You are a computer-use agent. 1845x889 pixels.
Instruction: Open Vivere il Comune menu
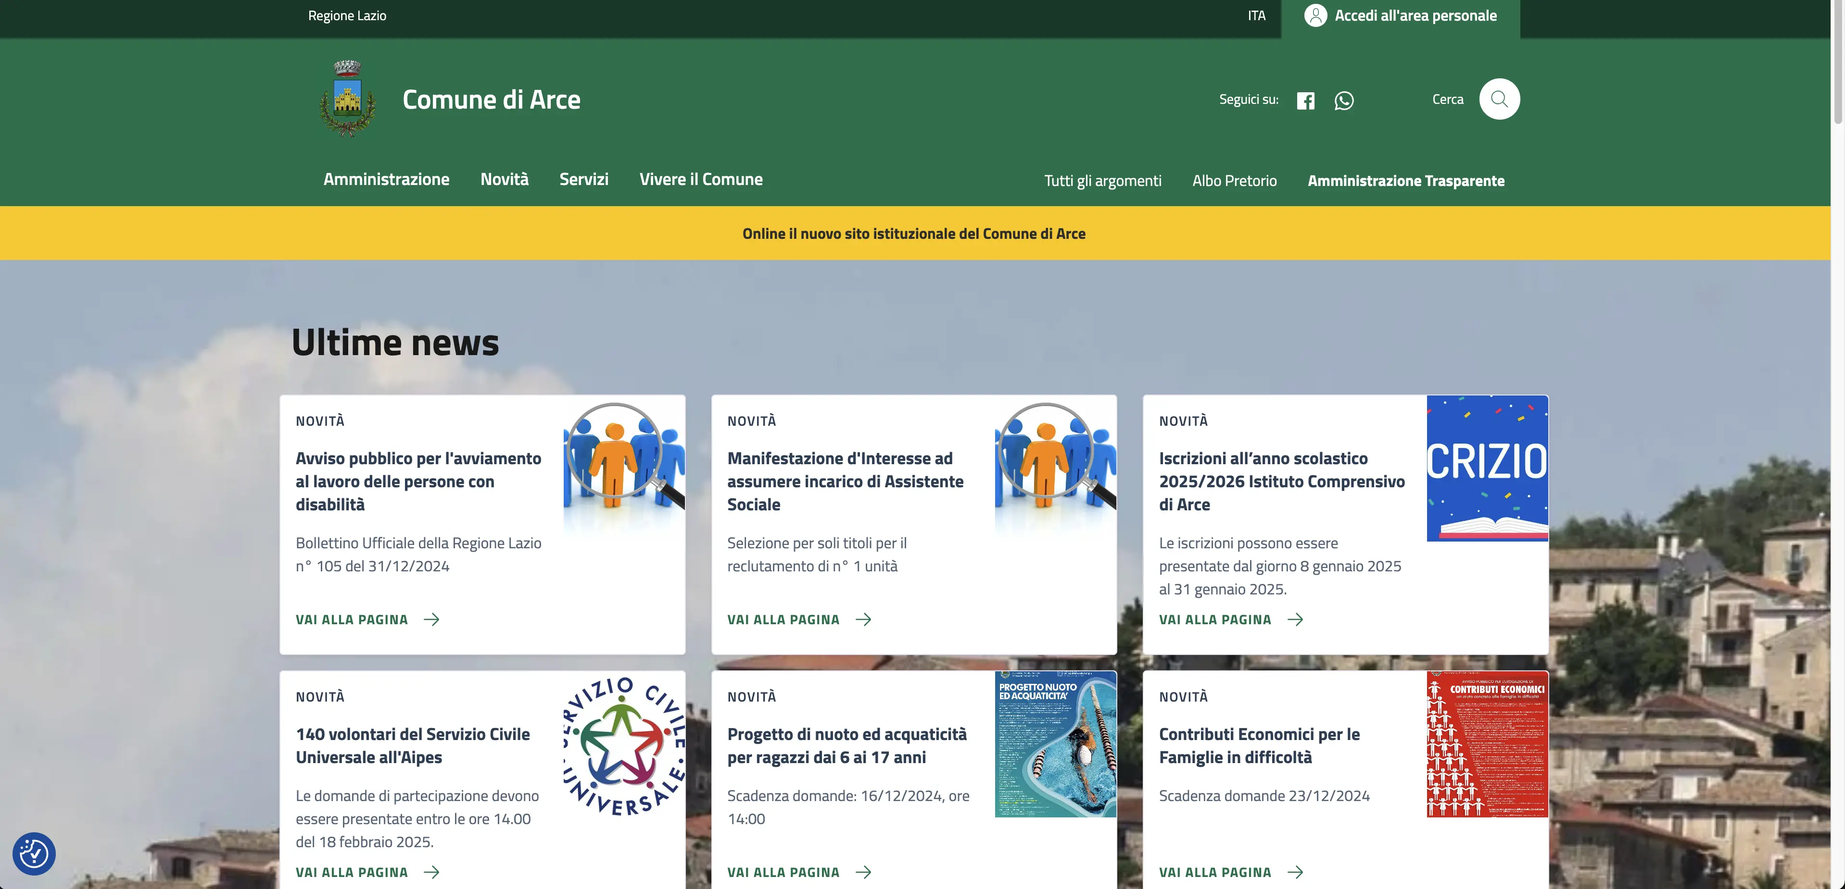point(700,179)
